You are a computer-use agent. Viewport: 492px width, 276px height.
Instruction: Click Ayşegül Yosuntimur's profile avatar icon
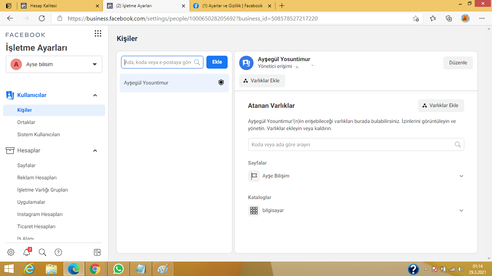[246, 63]
